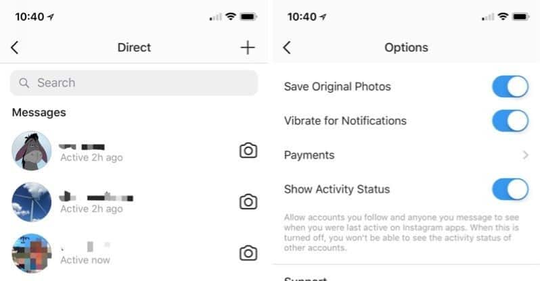Viewport: 540px width, 281px height.
Task: Open the wind turbine avatar picture
Action: coord(32,201)
